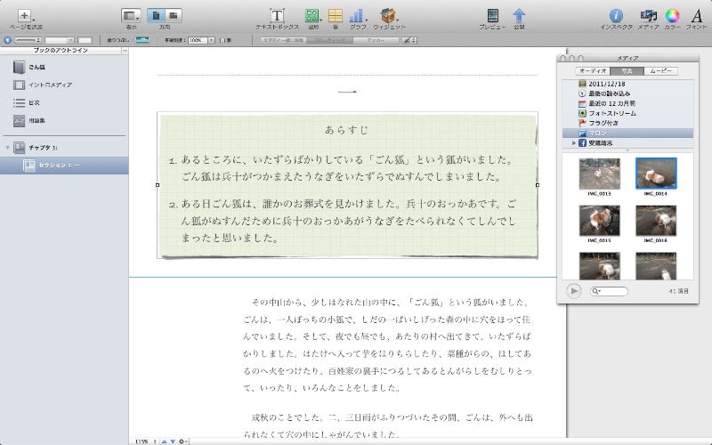712x445 pixels.
Task: Open the Fonts (フォント) panel
Action: [x=697, y=16]
